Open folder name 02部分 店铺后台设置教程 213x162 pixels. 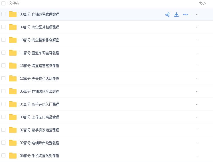coord(39,143)
